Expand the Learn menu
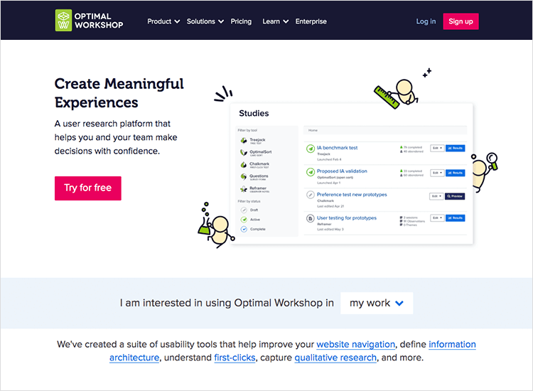 click(x=275, y=21)
